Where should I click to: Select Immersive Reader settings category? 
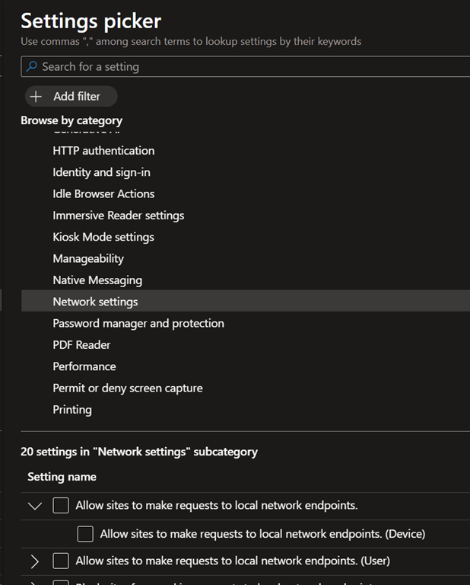point(118,216)
